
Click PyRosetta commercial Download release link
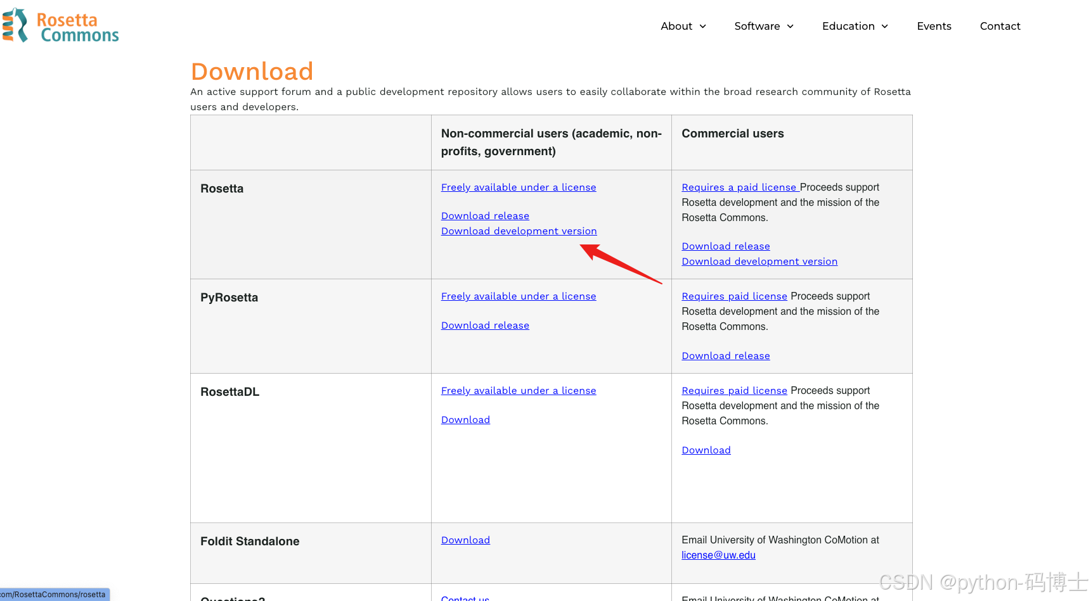726,356
